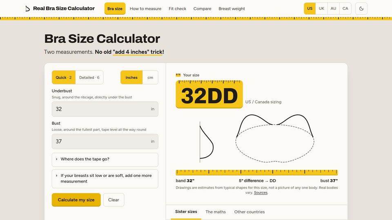
Task: Toggle dark mode moon icon
Action: point(361,9)
